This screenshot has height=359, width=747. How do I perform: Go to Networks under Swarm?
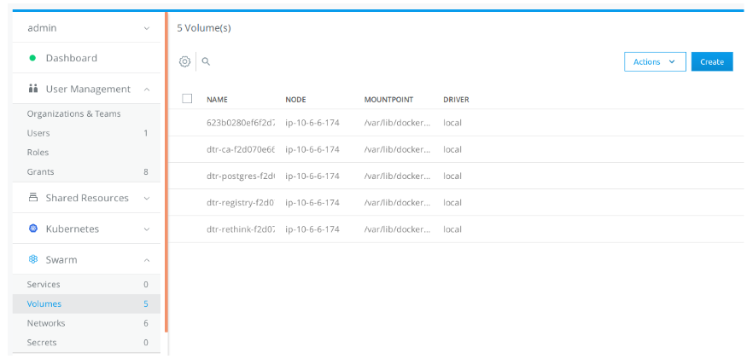point(46,323)
